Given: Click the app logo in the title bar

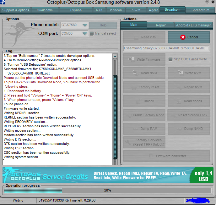Looking at the screenshot, I should click(3, 2).
